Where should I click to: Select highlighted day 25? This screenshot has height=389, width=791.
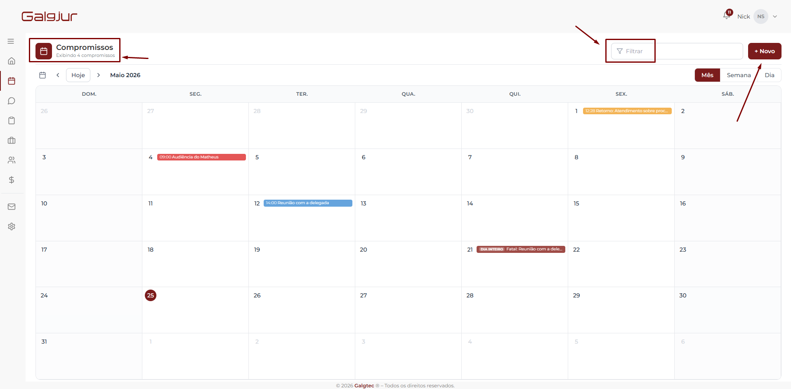pos(151,295)
